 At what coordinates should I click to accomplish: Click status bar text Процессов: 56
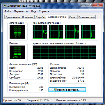[12, 100]
